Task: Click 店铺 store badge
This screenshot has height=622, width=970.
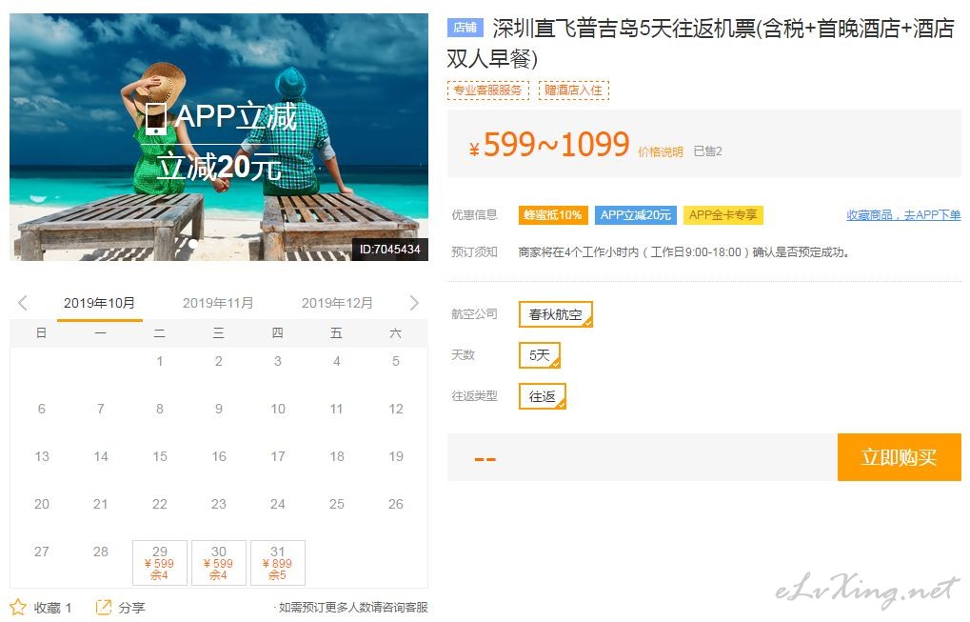Action: point(465,28)
